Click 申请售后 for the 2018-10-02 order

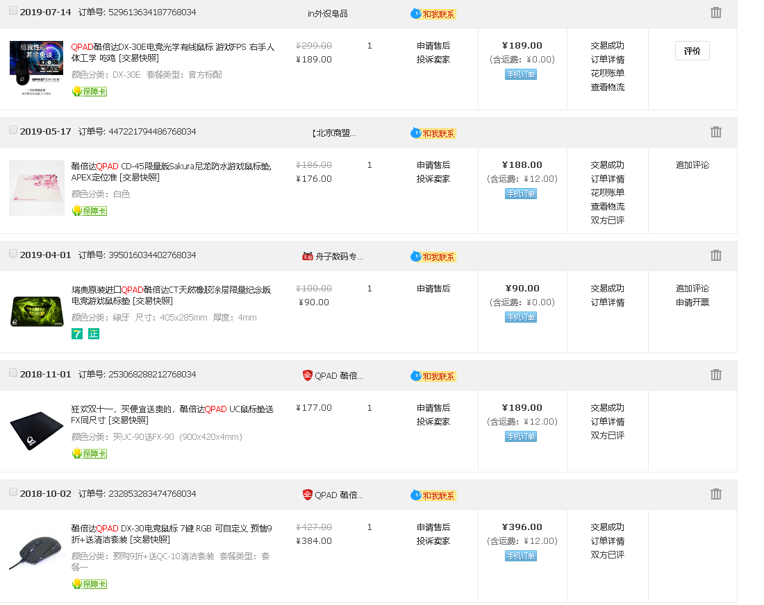point(433,527)
